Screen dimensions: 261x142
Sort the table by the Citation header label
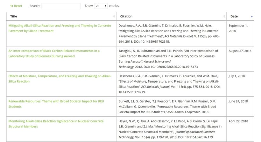(x=126, y=16)
